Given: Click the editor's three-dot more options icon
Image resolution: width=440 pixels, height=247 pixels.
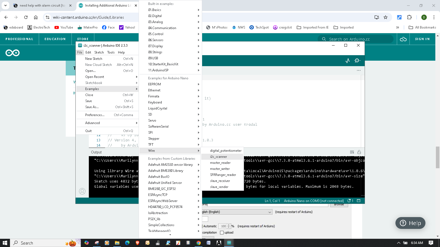Looking at the screenshot, I should 359,71.
